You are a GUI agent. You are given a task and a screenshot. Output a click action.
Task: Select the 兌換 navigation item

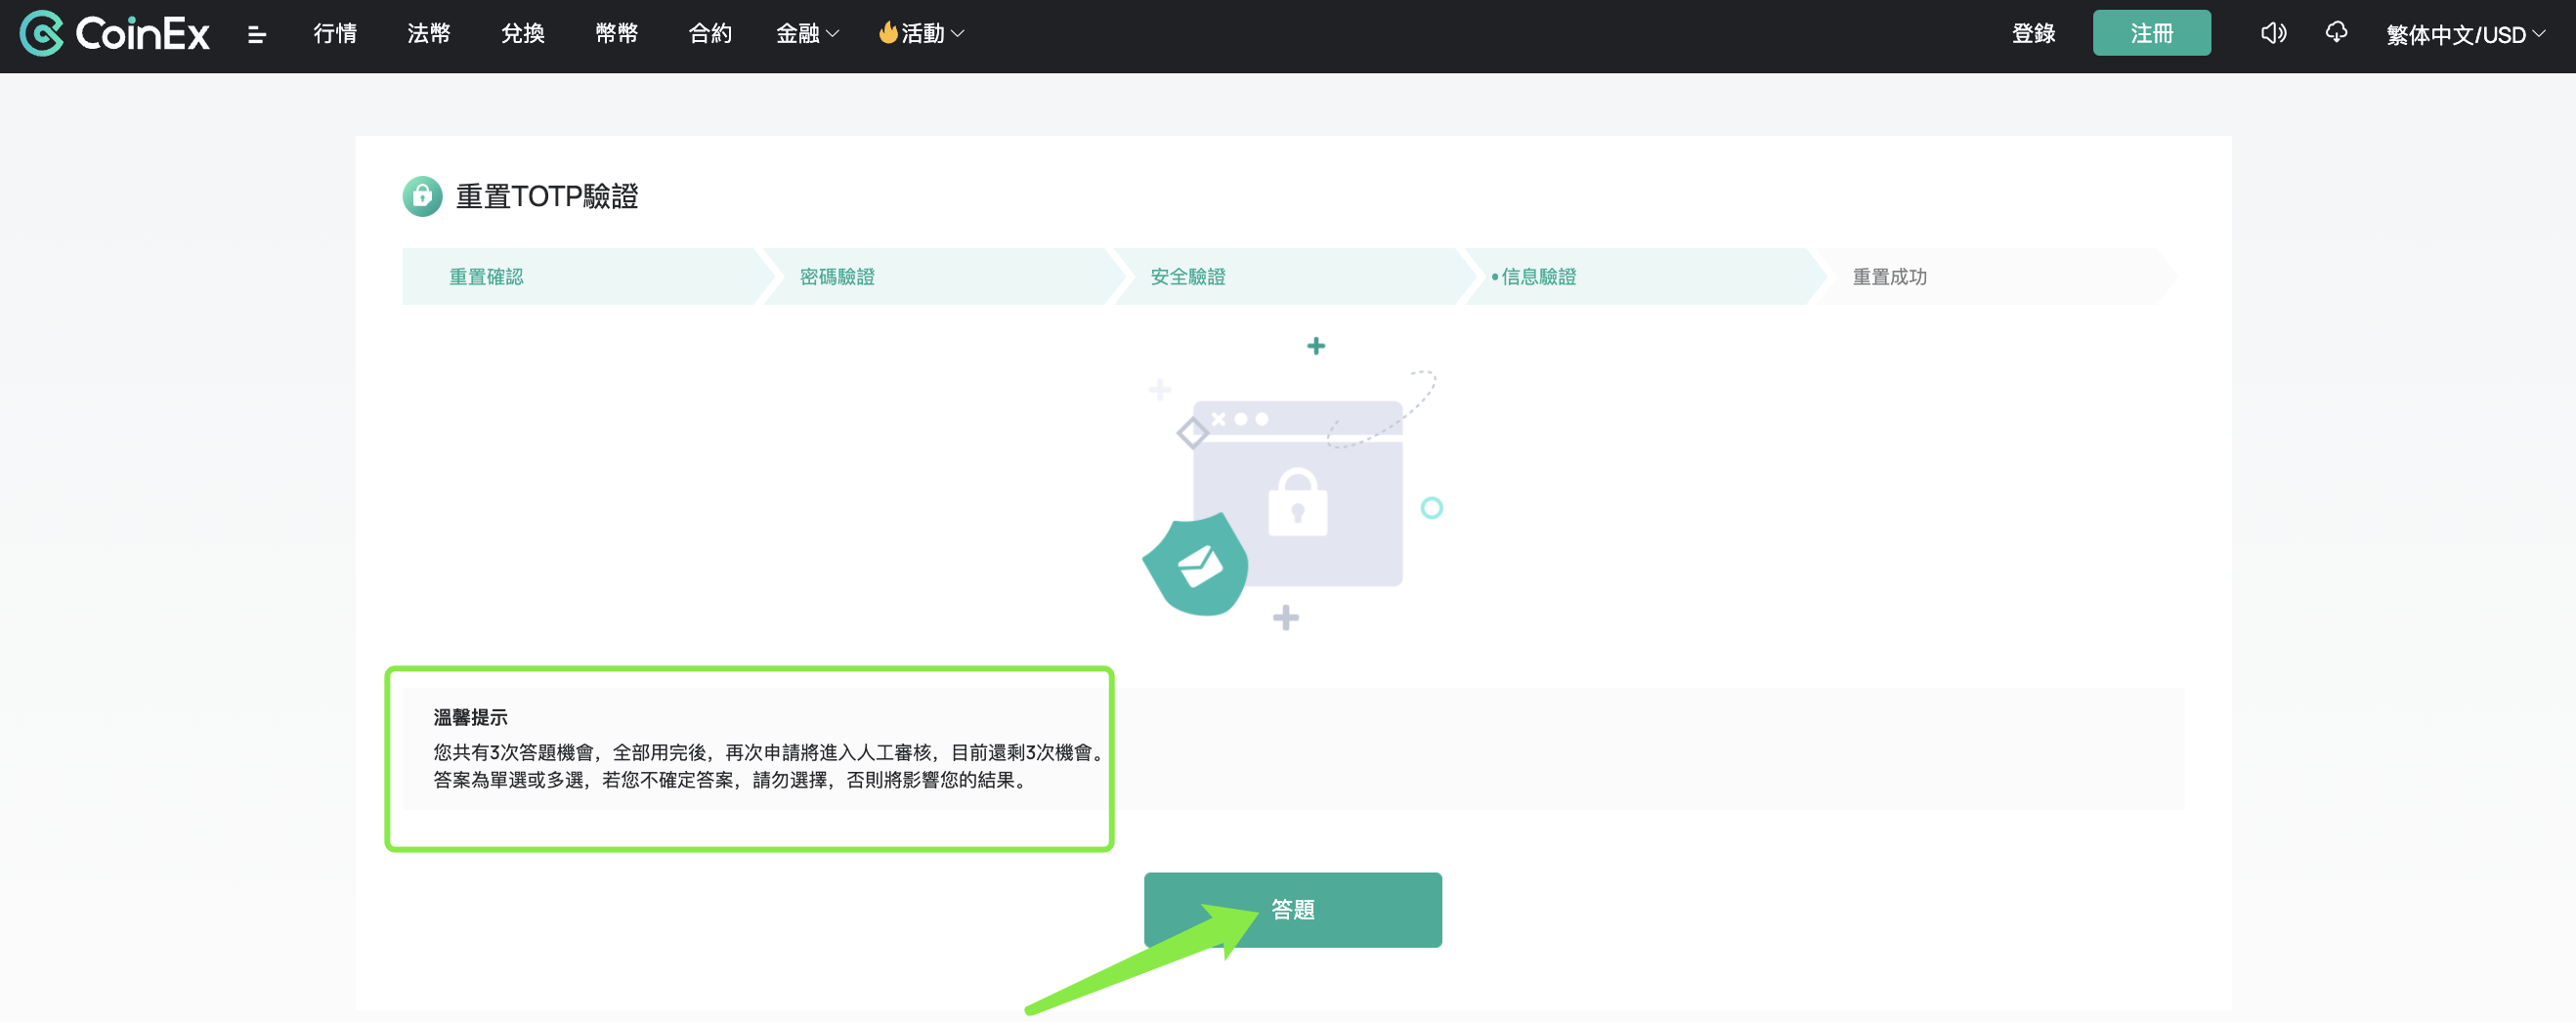[x=523, y=34]
